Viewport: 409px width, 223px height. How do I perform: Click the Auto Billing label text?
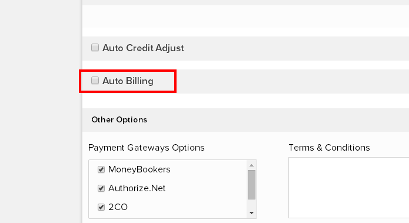pos(128,81)
